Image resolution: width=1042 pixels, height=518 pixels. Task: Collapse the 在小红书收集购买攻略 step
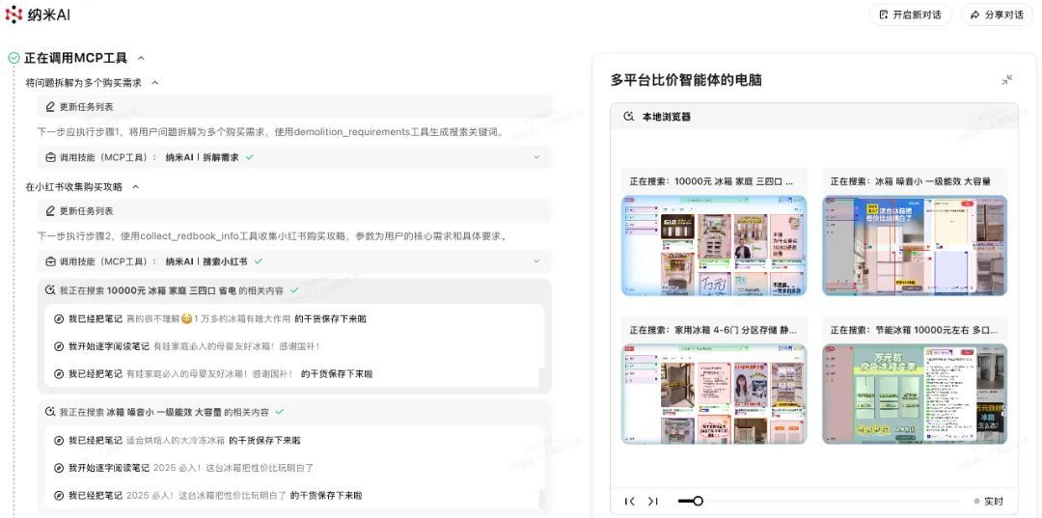(x=136, y=187)
